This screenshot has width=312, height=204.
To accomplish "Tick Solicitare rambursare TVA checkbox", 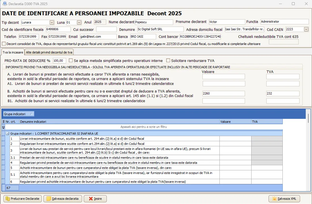I will click(x=168, y=60).
